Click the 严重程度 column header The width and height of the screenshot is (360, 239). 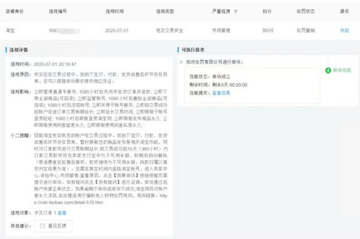point(221,11)
